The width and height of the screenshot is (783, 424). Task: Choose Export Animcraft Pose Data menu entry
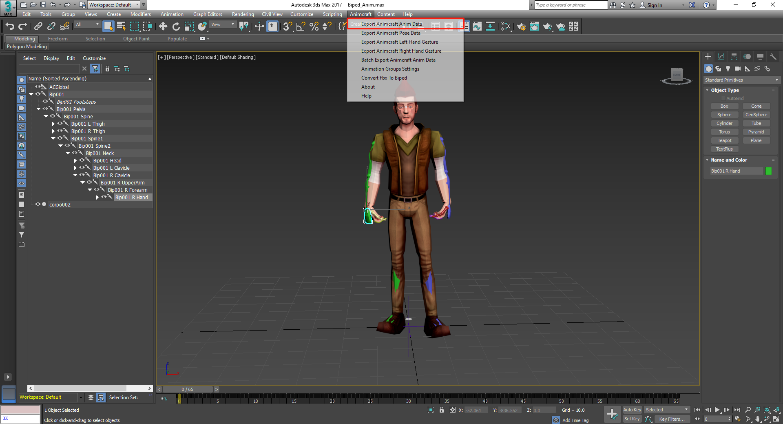(x=390, y=33)
